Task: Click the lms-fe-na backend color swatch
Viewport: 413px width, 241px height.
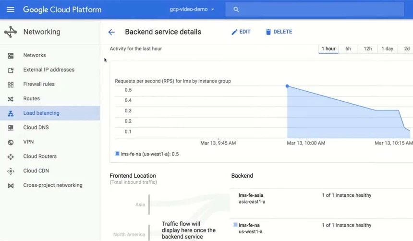Action: pyautogui.click(x=235, y=225)
